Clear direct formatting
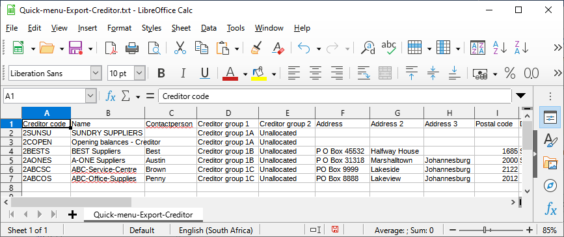This screenshot has width=564, height=237. [278, 48]
